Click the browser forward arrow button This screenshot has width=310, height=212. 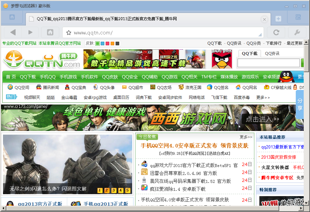(x=30, y=32)
